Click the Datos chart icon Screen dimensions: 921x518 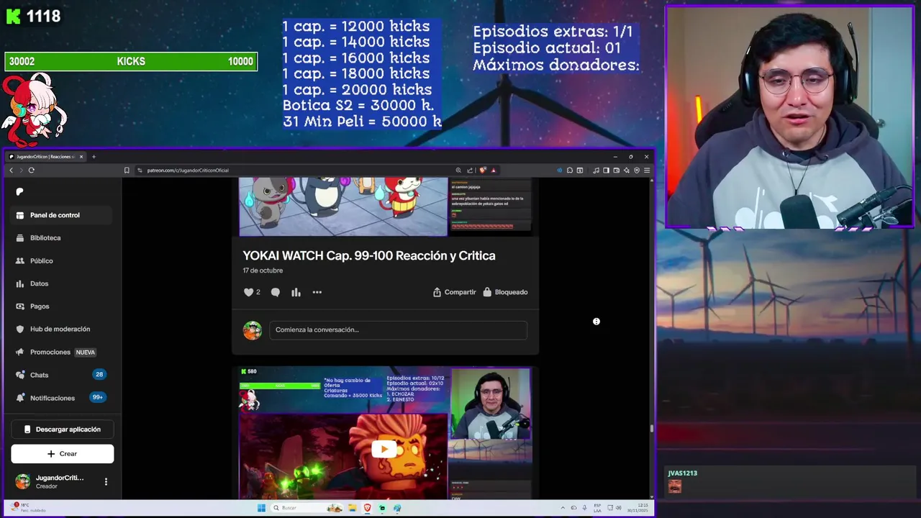pos(20,283)
